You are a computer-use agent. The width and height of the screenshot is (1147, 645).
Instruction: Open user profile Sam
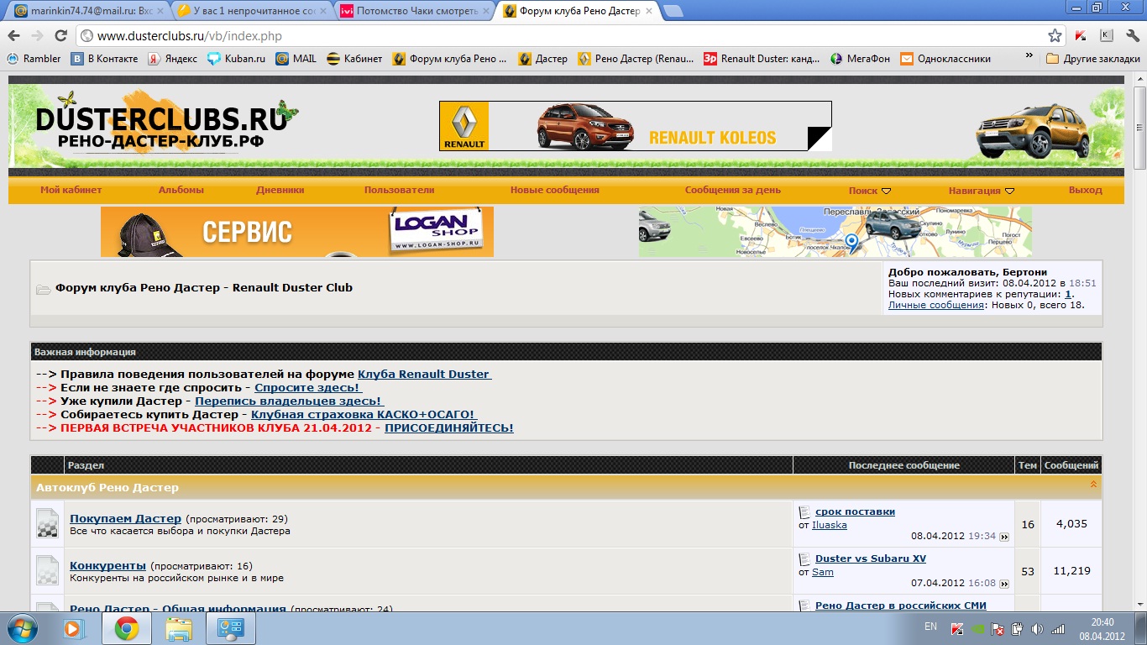click(x=823, y=572)
